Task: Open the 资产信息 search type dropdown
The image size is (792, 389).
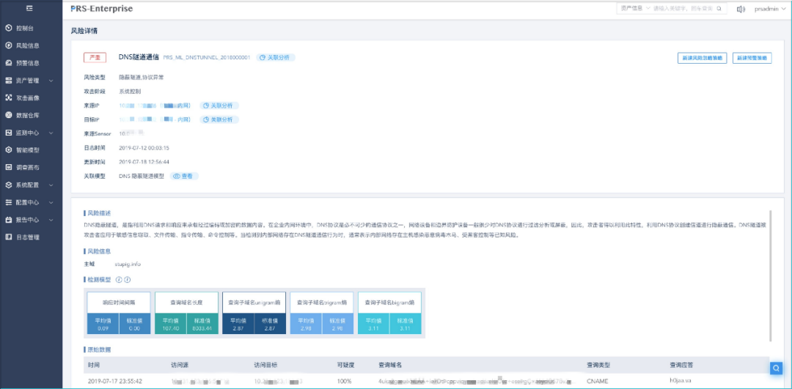Action: 635,9
